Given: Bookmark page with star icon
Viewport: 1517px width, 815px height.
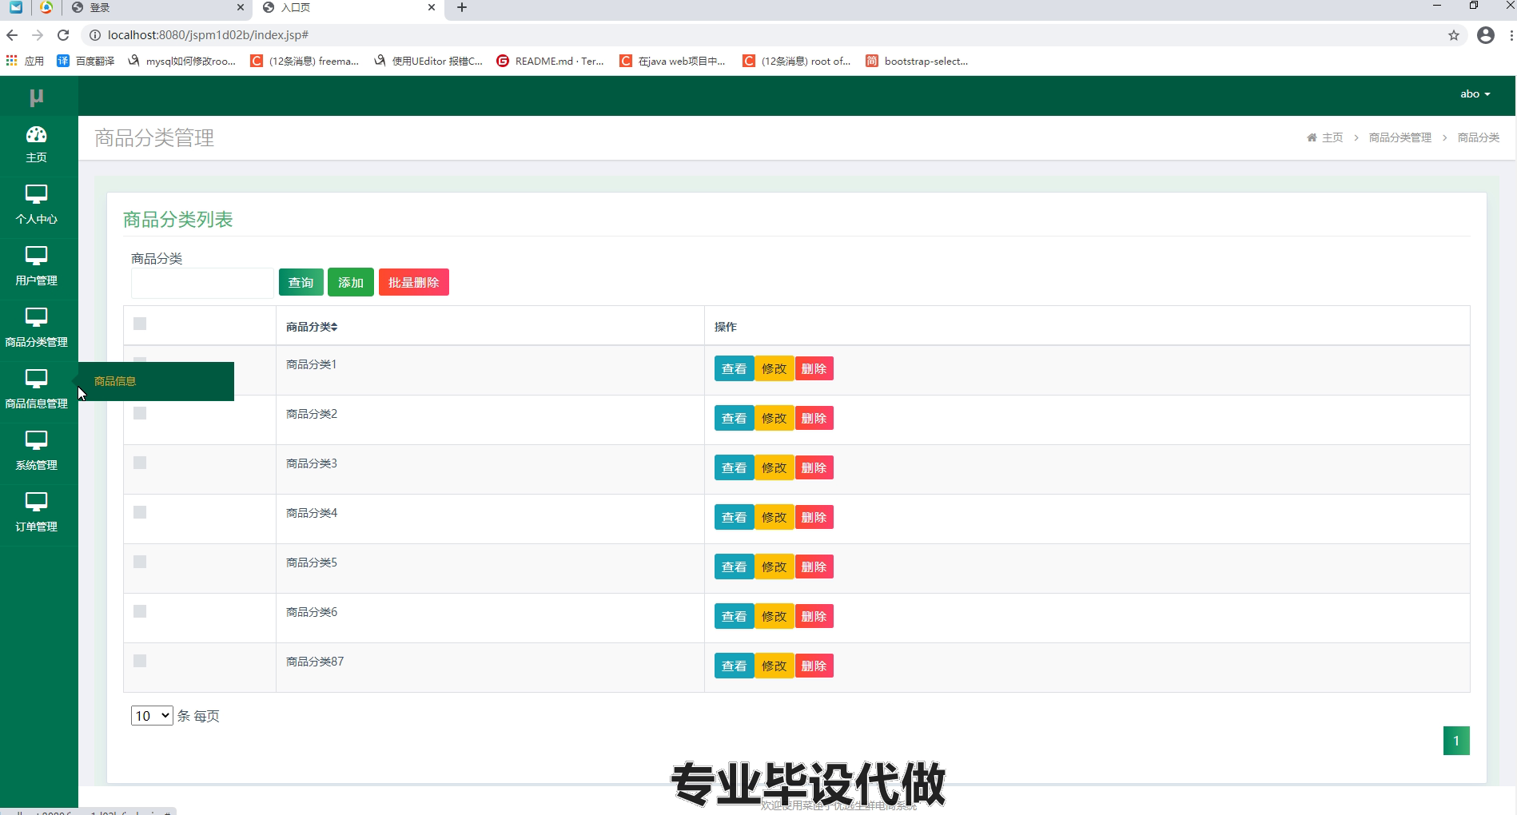Looking at the screenshot, I should click(1454, 35).
